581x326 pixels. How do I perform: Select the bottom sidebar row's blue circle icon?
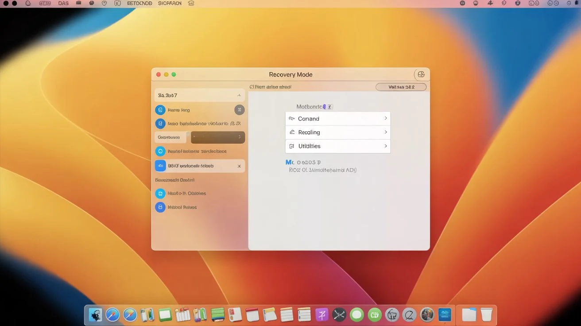(160, 207)
